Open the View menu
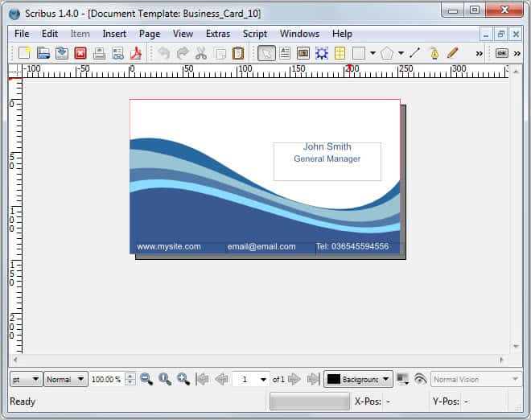Viewport: 531px width, 420px height. pos(183,34)
